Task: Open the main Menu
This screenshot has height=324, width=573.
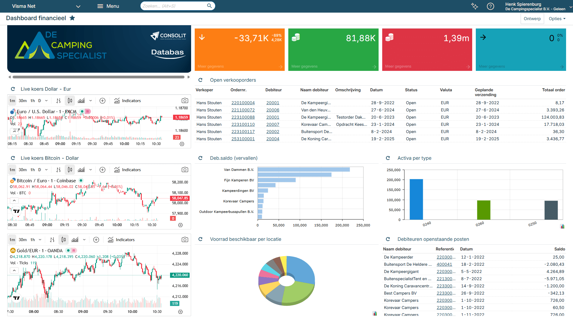Action: (x=108, y=6)
